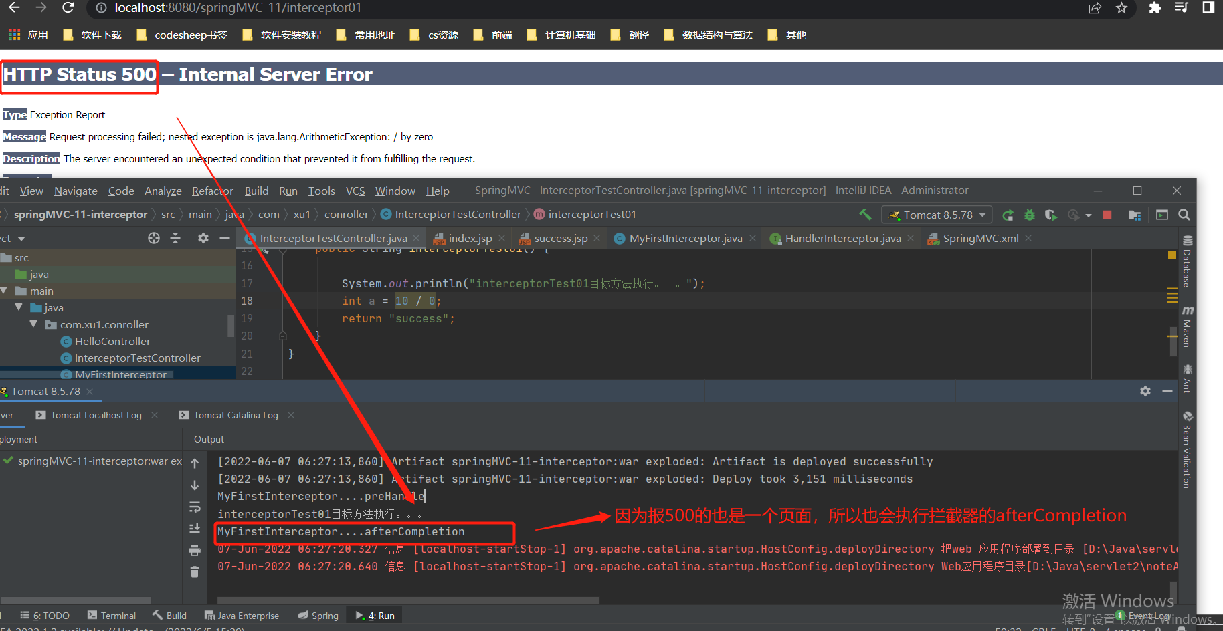
Task: Open the Spring tool window
Action: coord(318,616)
